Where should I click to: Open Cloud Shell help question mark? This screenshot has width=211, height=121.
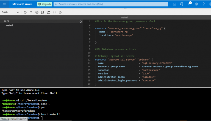pyautogui.click(x=31, y=12)
